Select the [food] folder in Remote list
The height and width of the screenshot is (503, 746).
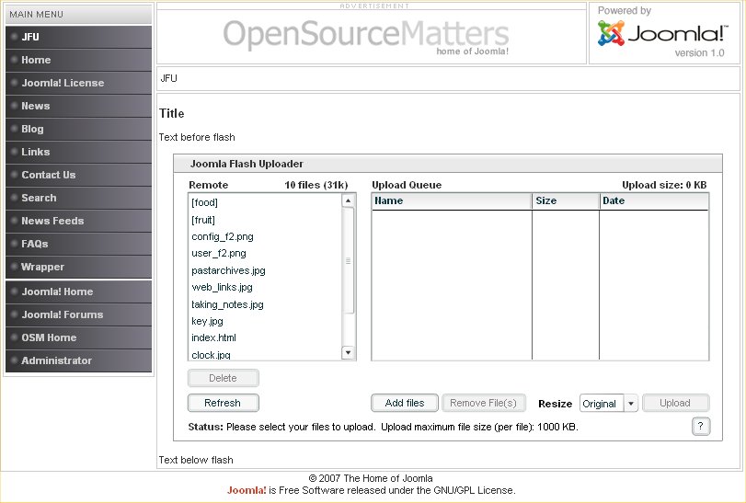[265, 202]
